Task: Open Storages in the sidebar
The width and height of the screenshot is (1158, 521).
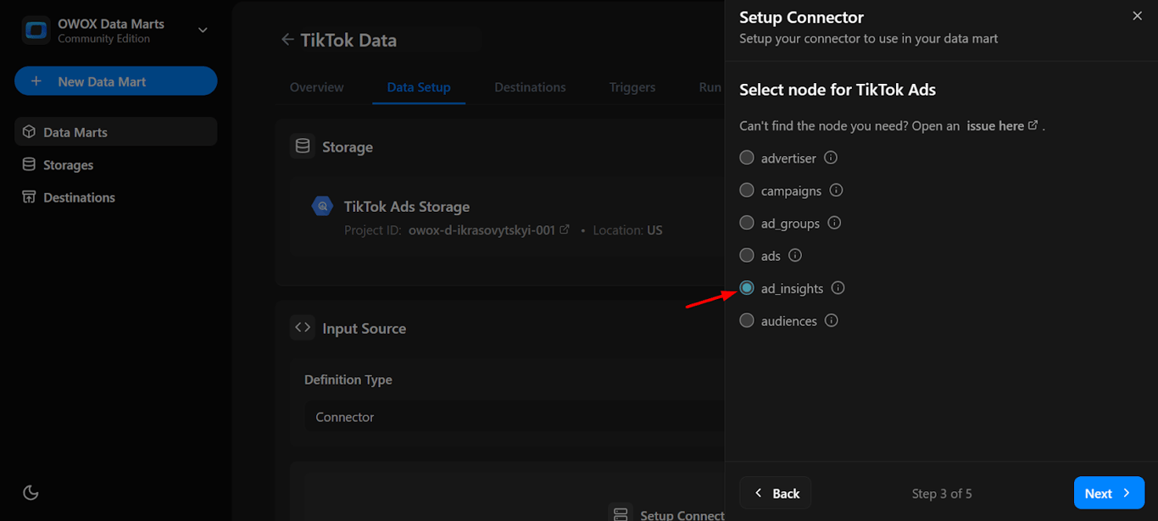Action: coord(116,164)
